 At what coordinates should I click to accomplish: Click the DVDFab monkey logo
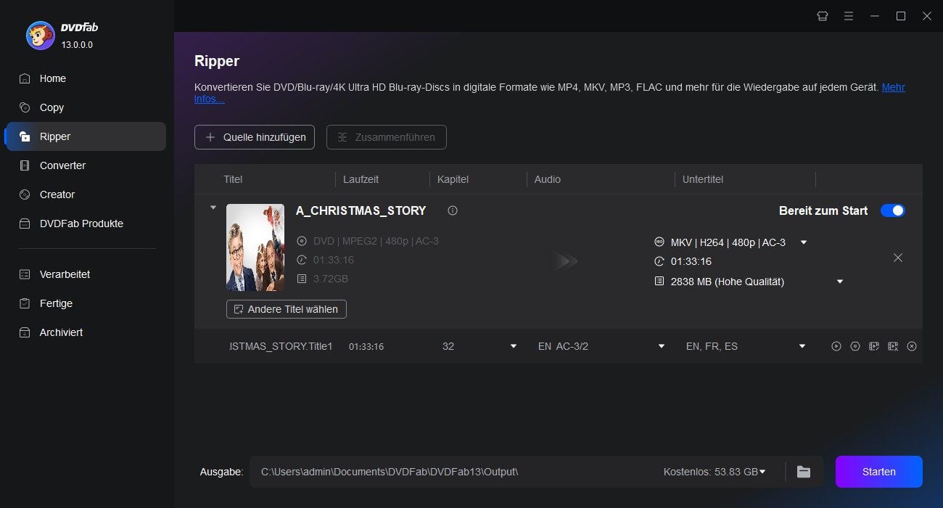(x=40, y=35)
